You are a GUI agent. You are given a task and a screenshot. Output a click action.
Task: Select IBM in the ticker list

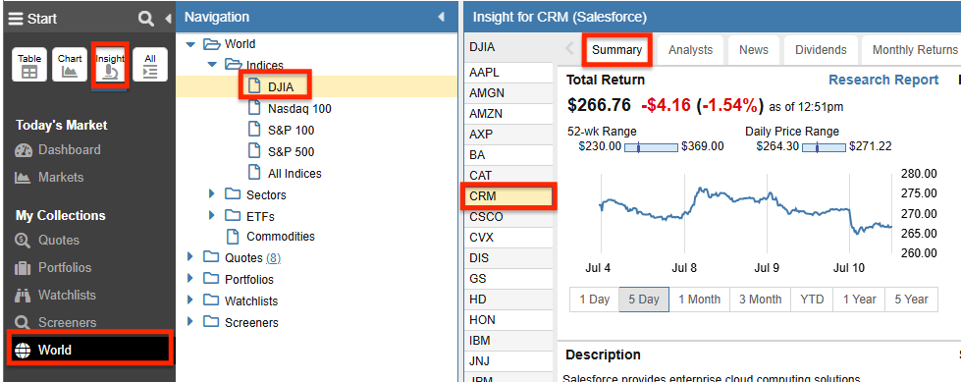click(x=508, y=341)
